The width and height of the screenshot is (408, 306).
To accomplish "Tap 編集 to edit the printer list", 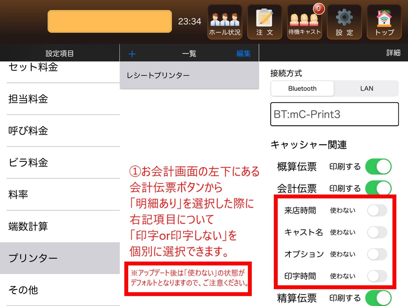I will coord(243,53).
